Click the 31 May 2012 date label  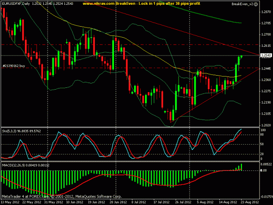click(53, 202)
